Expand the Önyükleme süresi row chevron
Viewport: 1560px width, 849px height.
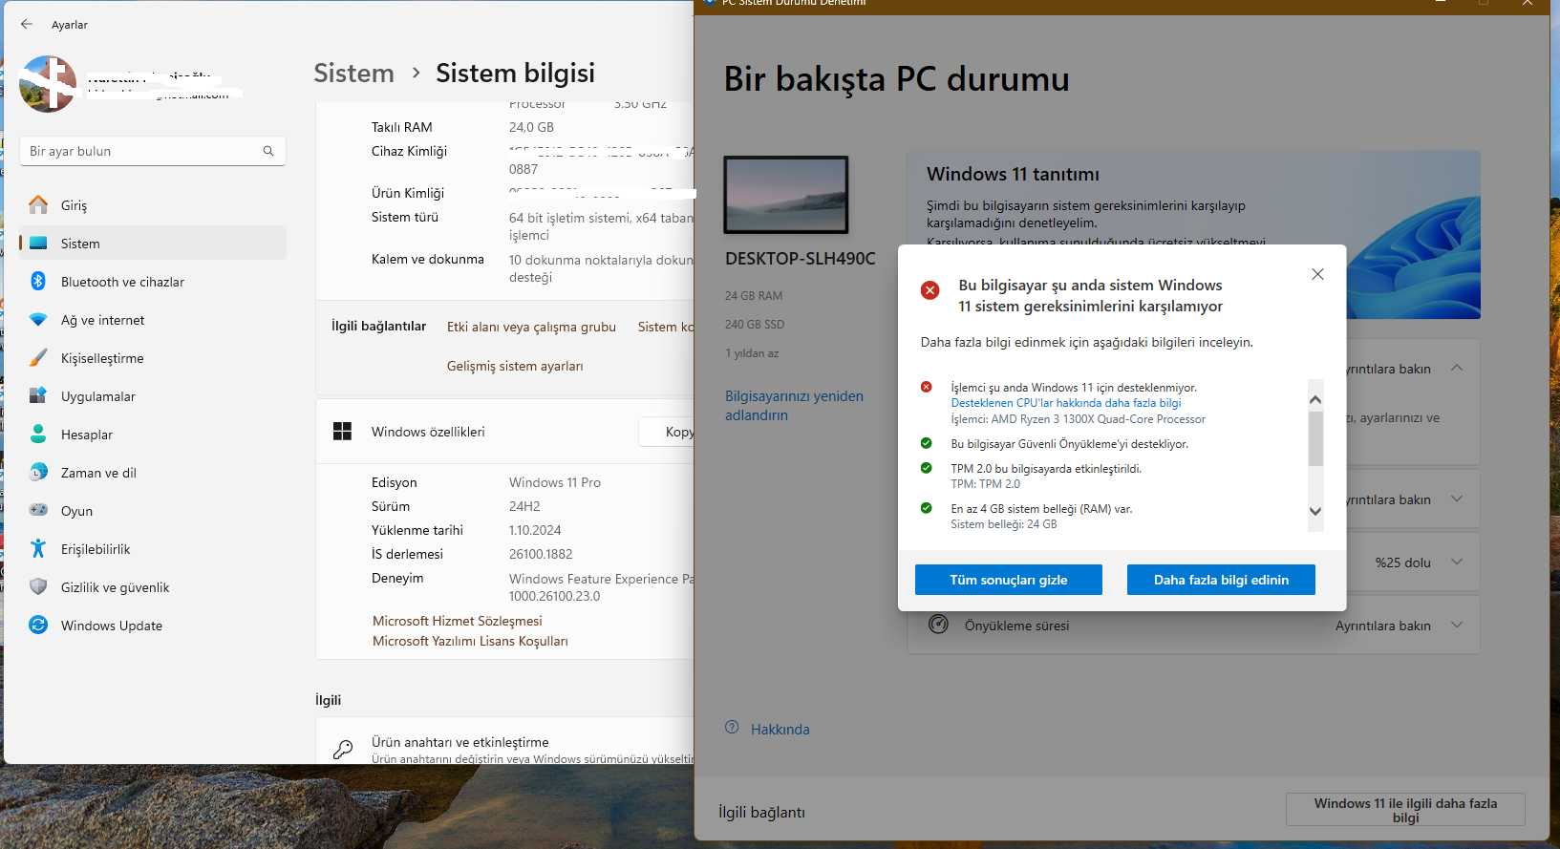(x=1457, y=626)
